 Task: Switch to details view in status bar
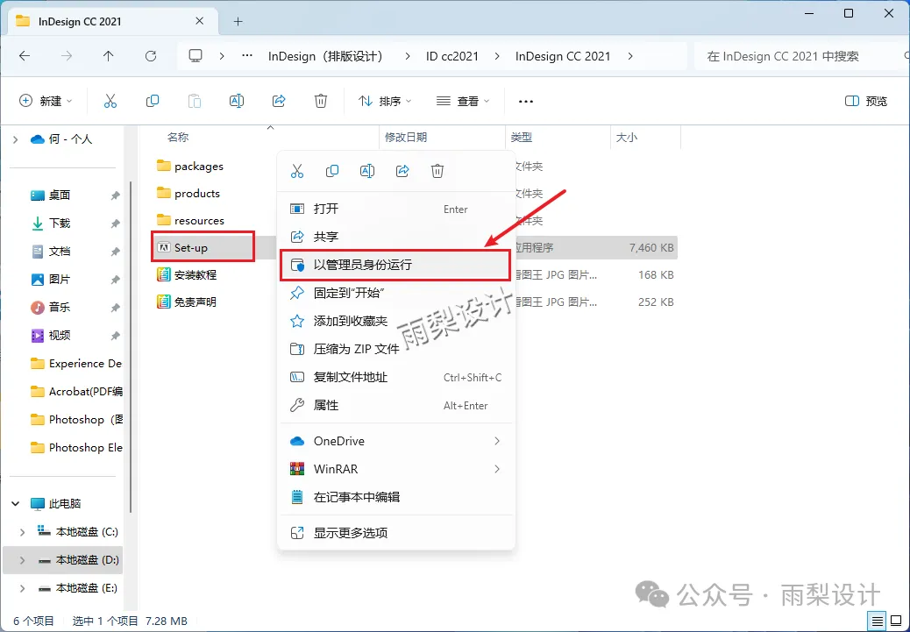[878, 621]
